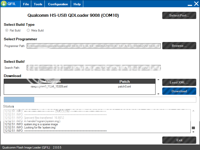Click the minus icon at table top-right
The height and width of the screenshot is (150, 200).
point(158,80)
